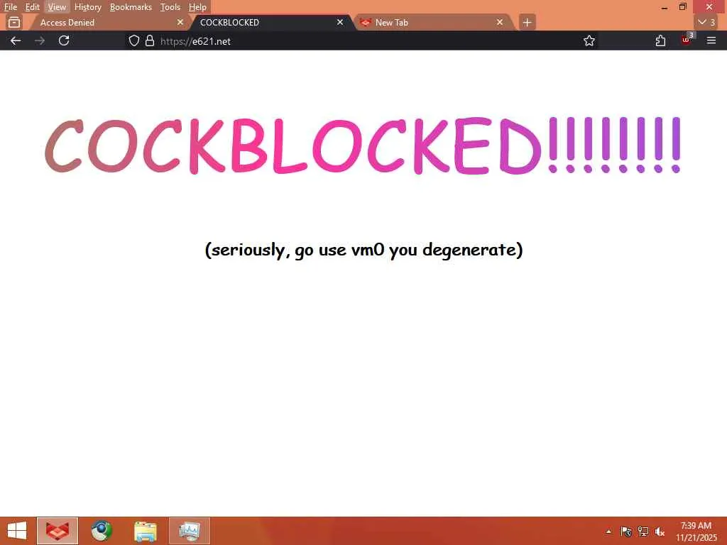
Task: Open the Bookmarks menu
Action: click(131, 7)
